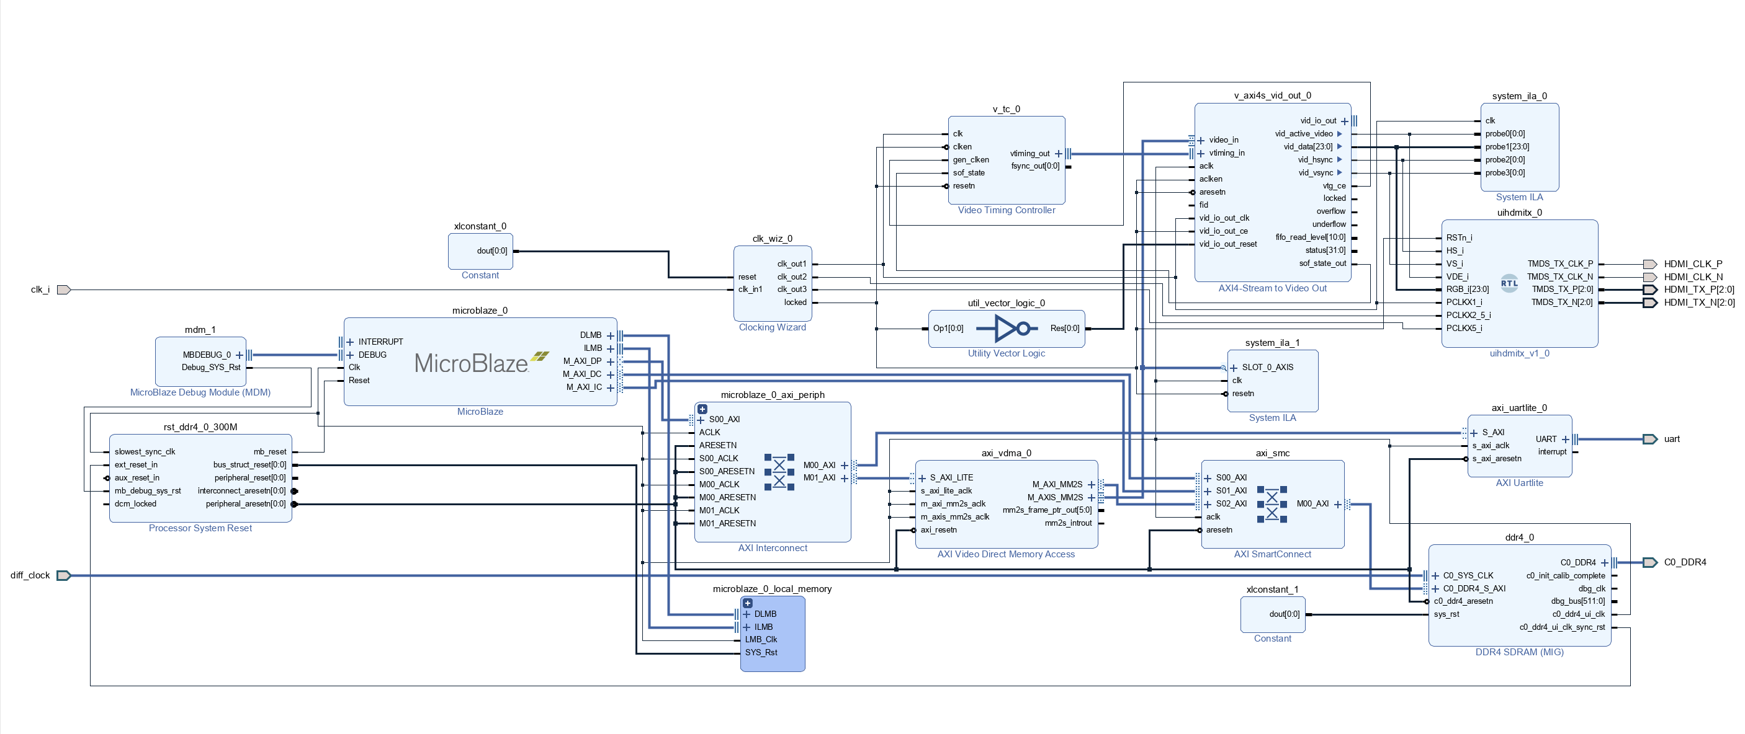Expand the S00_AXI interface pin on axi_periph
Screen dimensions: 1745x734
tap(701, 420)
